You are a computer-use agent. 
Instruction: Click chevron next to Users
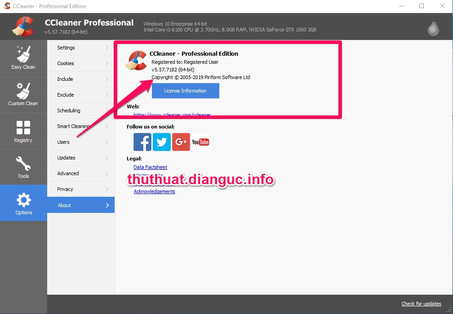tap(107, 142)
